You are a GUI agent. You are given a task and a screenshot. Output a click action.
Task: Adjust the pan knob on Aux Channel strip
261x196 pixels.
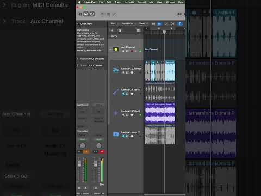pyautogui.click(x=83, y=145)
